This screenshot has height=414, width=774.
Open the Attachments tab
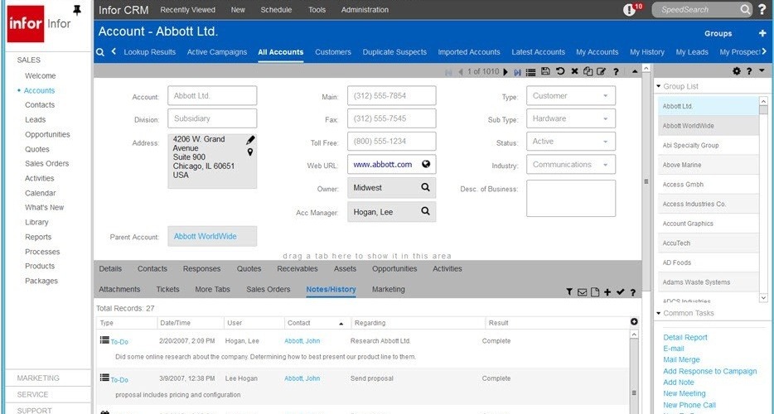point(119,289)
